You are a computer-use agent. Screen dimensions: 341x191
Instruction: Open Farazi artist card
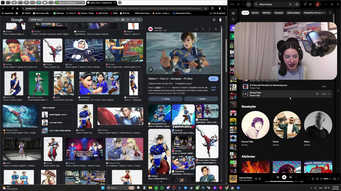pos(287,128)
